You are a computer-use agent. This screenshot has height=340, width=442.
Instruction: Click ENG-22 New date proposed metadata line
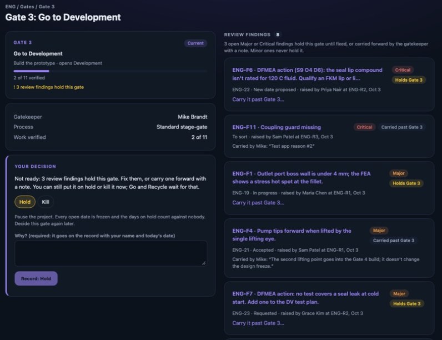(307, 89)
